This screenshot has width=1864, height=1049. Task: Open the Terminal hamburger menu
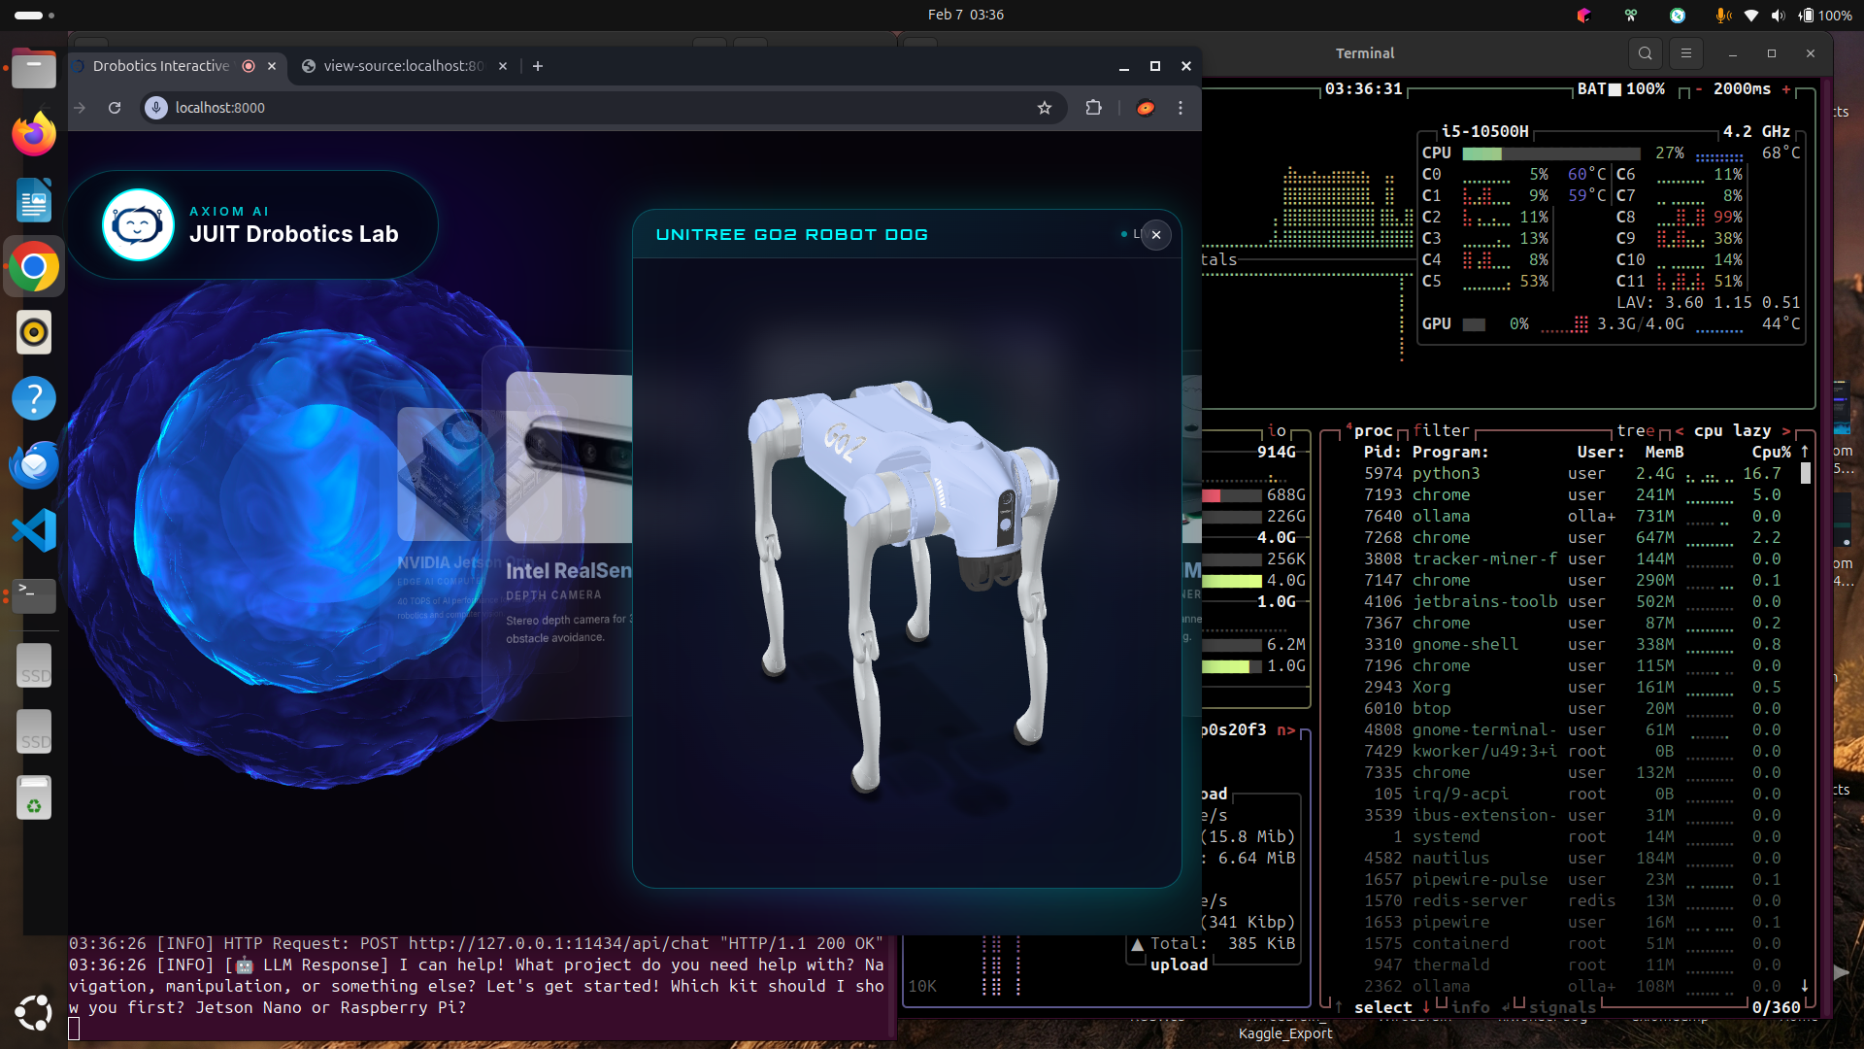(x=1686, y=53)
